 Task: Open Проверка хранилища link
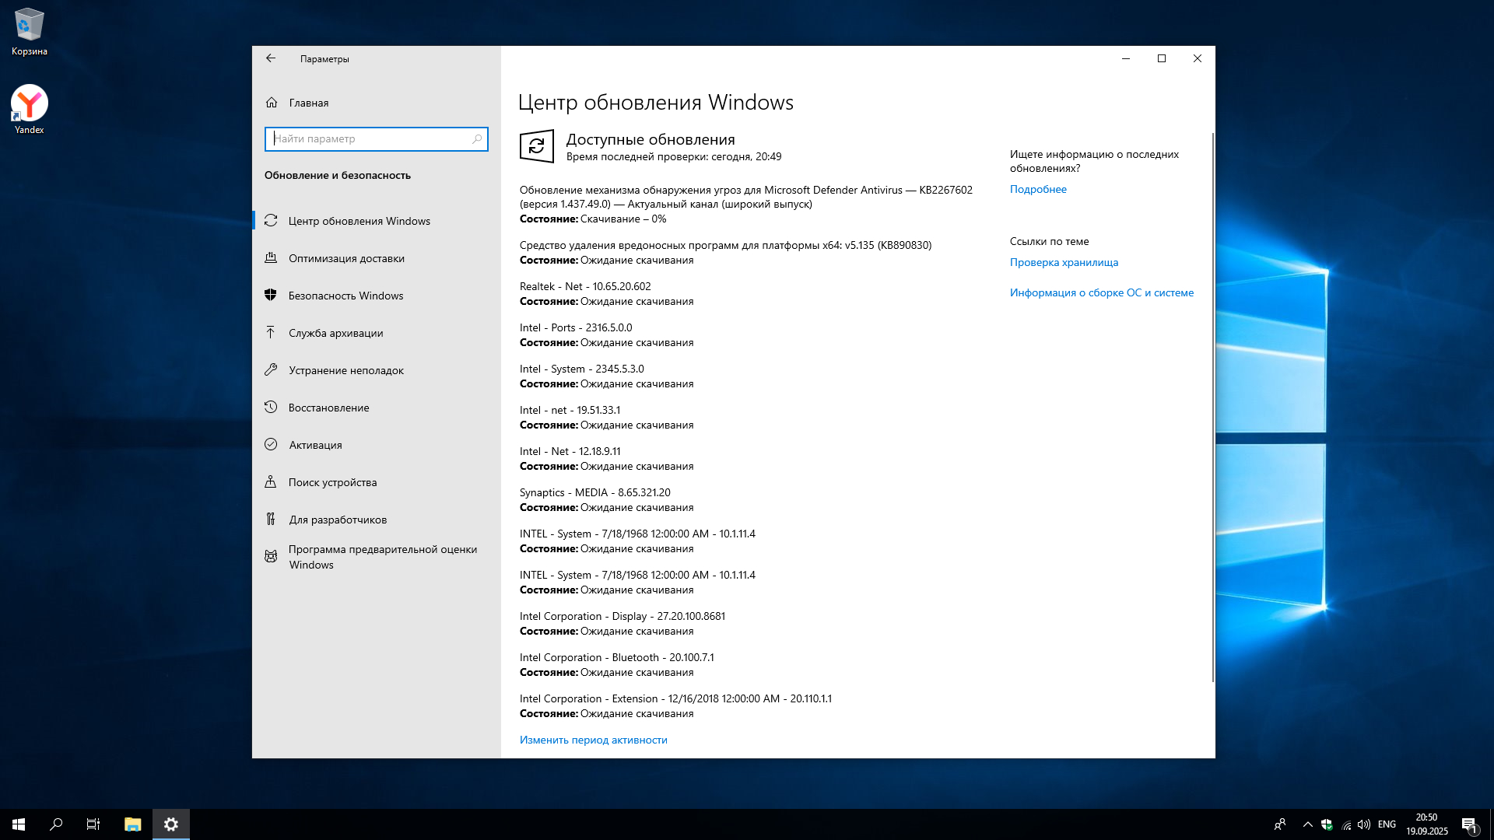(x=1064, y=262)
